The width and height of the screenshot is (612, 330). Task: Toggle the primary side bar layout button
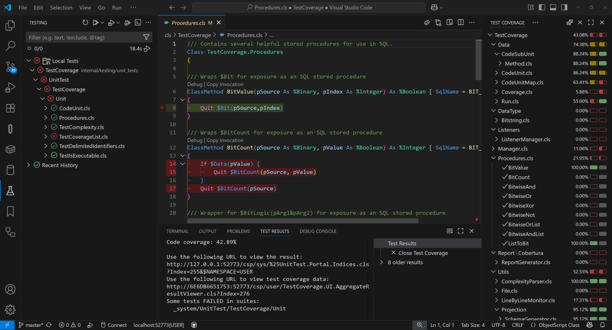pos(542,7)
